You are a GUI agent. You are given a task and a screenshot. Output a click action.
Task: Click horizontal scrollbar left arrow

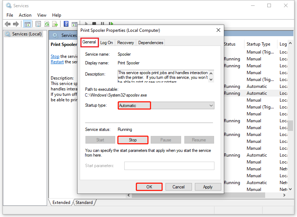[x=129, y=195]
